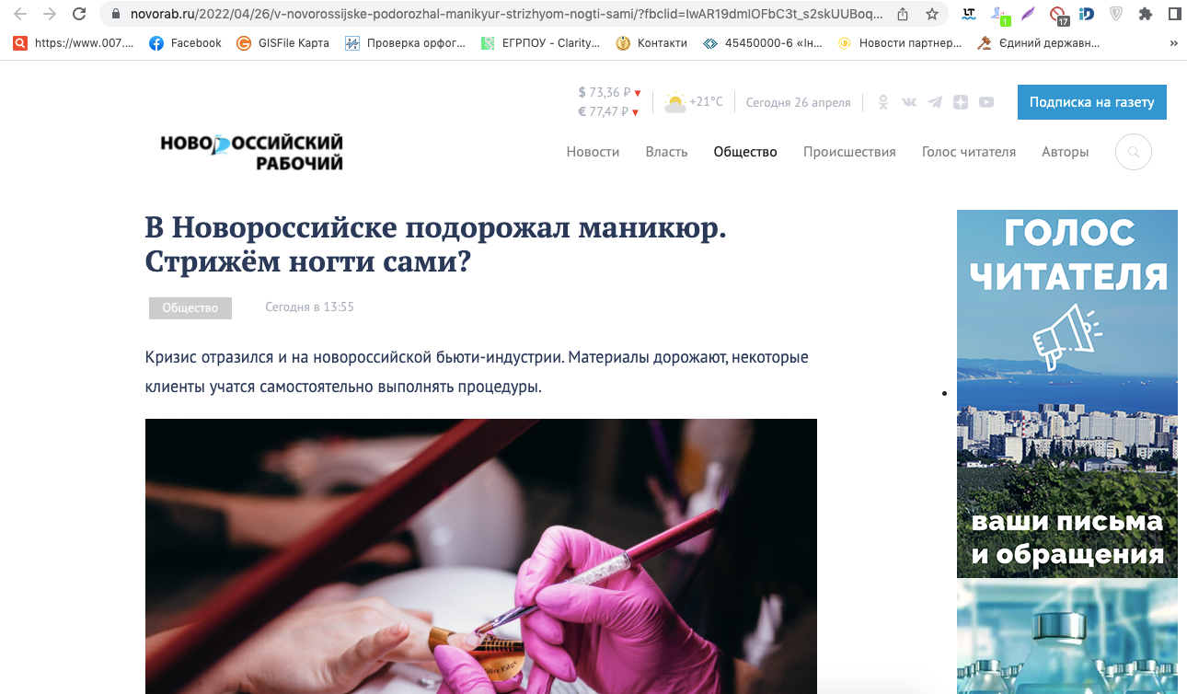Viewport: 1187px width, 694px height.
Task: Open the Новости menu item
Action: (x=593, y=152)
